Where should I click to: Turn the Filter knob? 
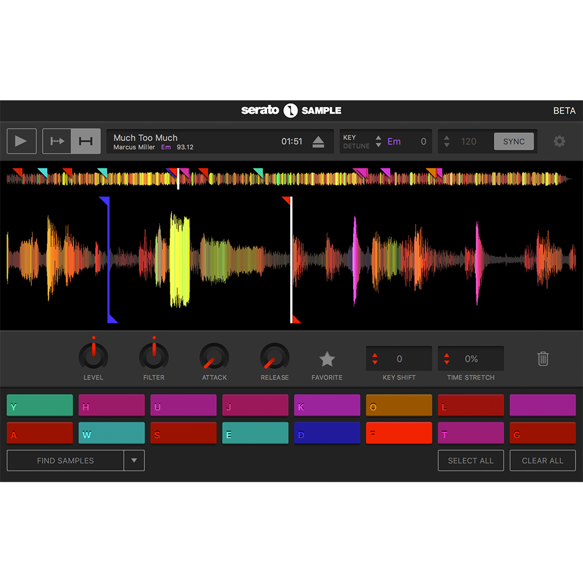[153, 357]
